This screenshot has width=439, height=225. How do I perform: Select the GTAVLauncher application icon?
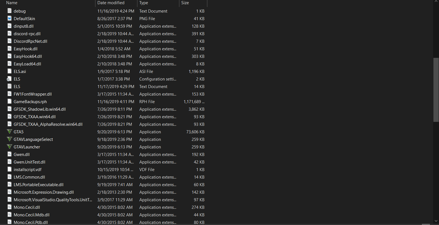9,147
